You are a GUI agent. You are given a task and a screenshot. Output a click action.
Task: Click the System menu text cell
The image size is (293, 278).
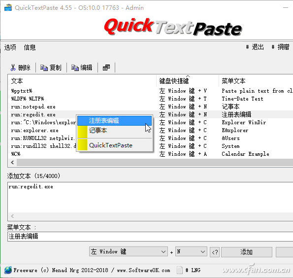[230, 146]
